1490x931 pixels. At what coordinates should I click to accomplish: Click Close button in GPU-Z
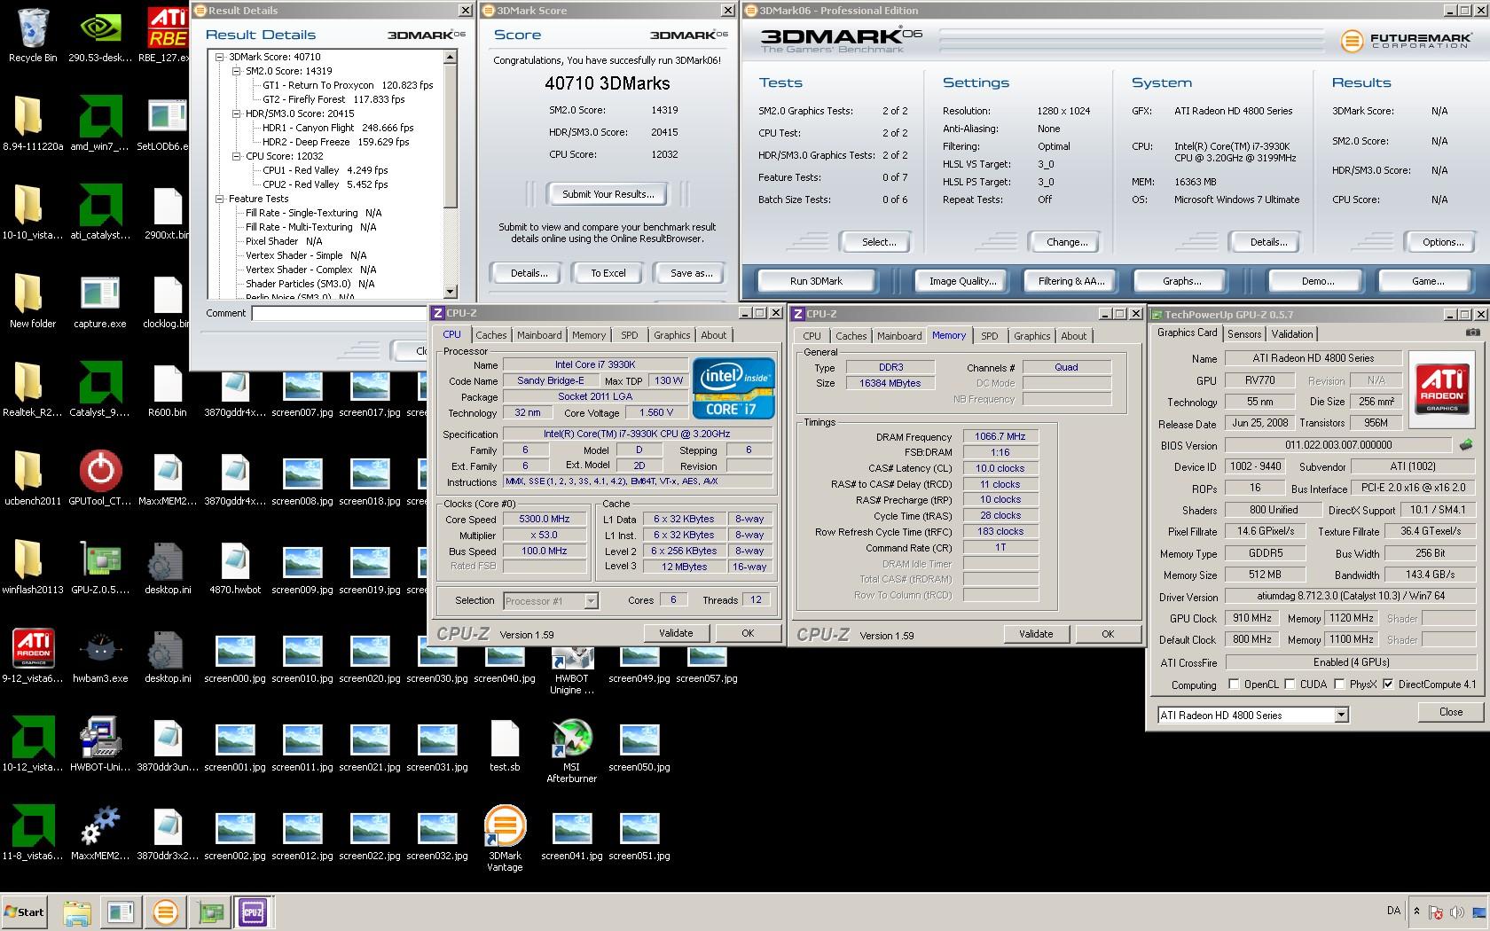pyautogui.click(x=1451, y=712)
